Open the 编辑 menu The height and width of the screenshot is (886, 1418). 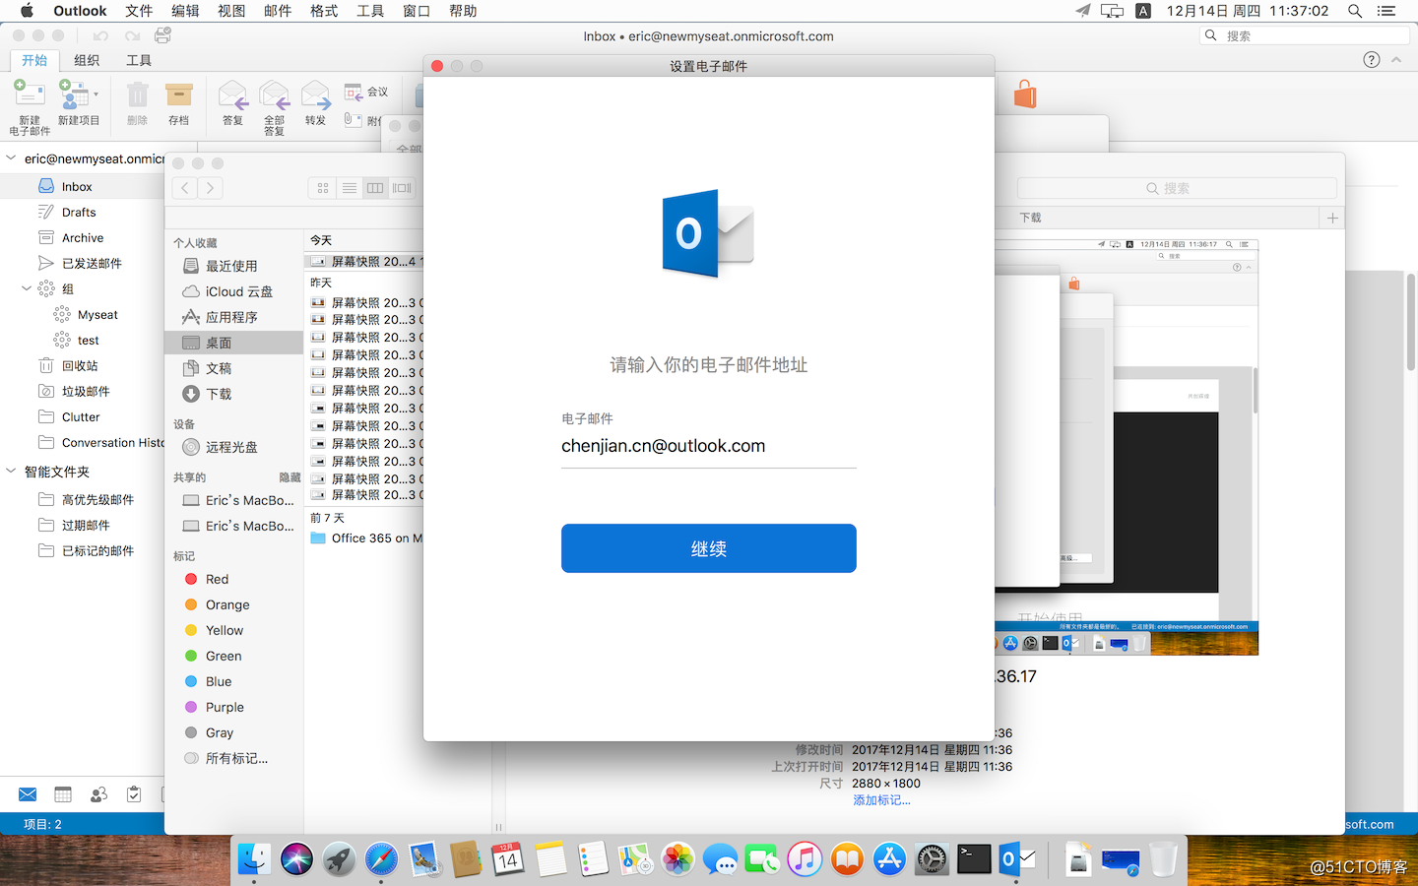[x=185, y=11]
